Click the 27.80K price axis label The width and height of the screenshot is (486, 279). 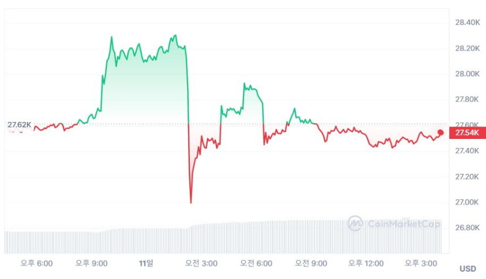point(467,99)
